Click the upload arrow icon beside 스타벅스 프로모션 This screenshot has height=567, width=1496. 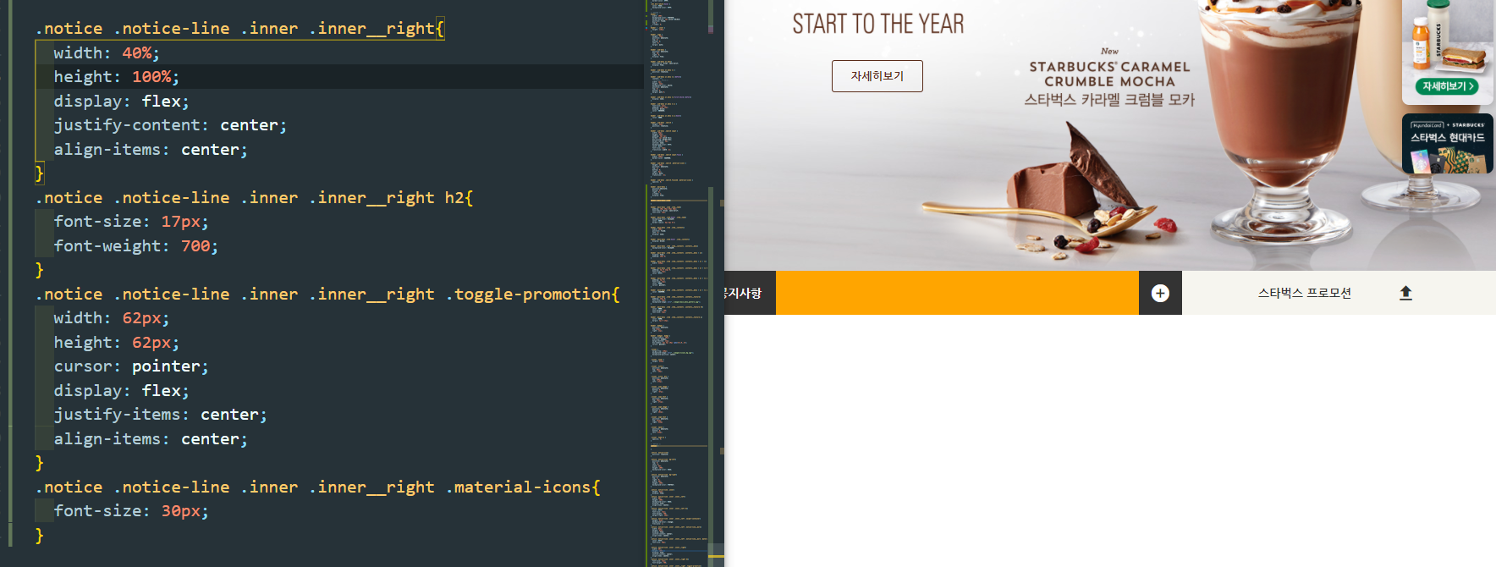[x=1405, y=293]
